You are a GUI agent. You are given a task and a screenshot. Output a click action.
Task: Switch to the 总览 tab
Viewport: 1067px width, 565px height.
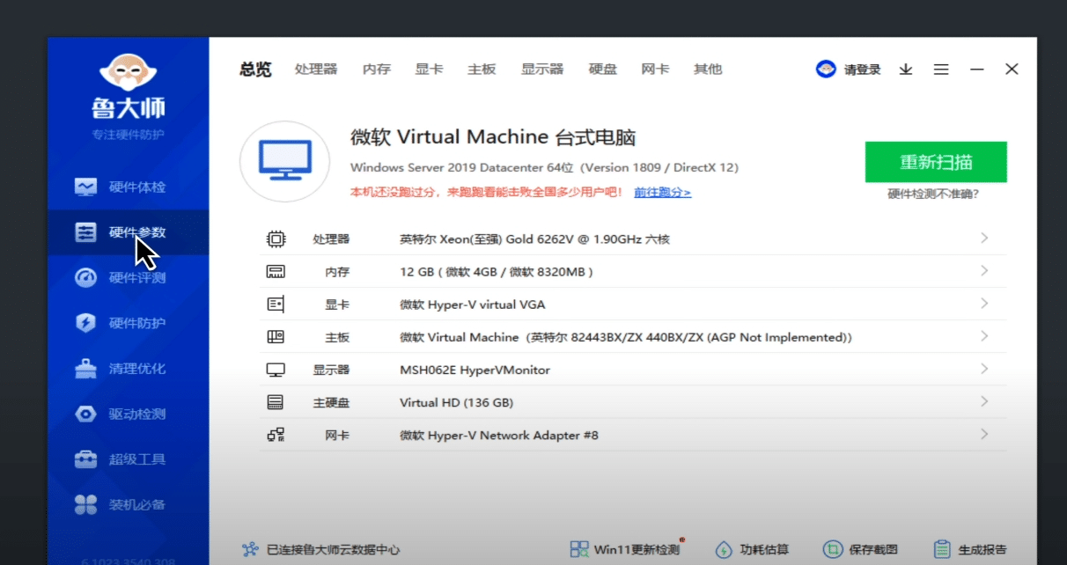[255, 70]
